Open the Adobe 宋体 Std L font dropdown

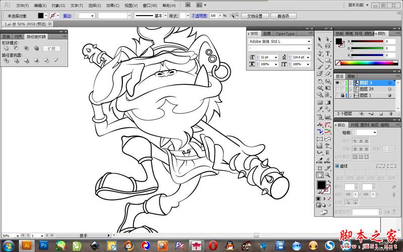tap(309, 41)
